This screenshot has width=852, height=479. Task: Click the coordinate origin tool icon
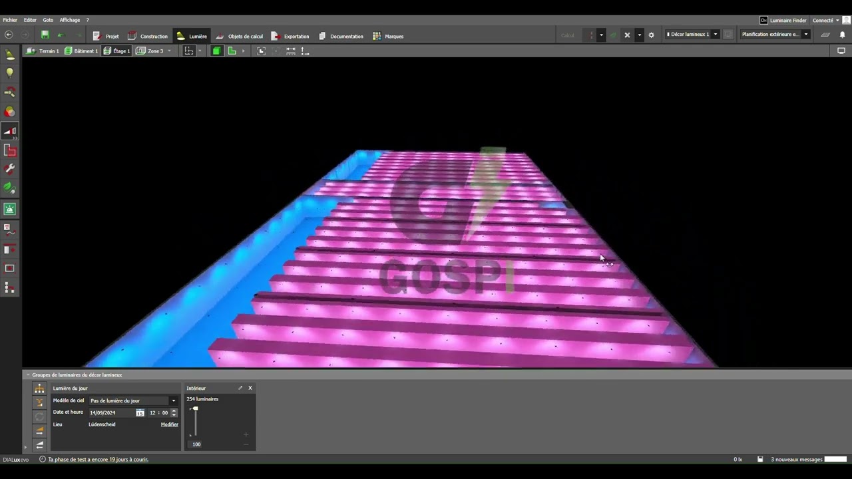tap(305, 51)
